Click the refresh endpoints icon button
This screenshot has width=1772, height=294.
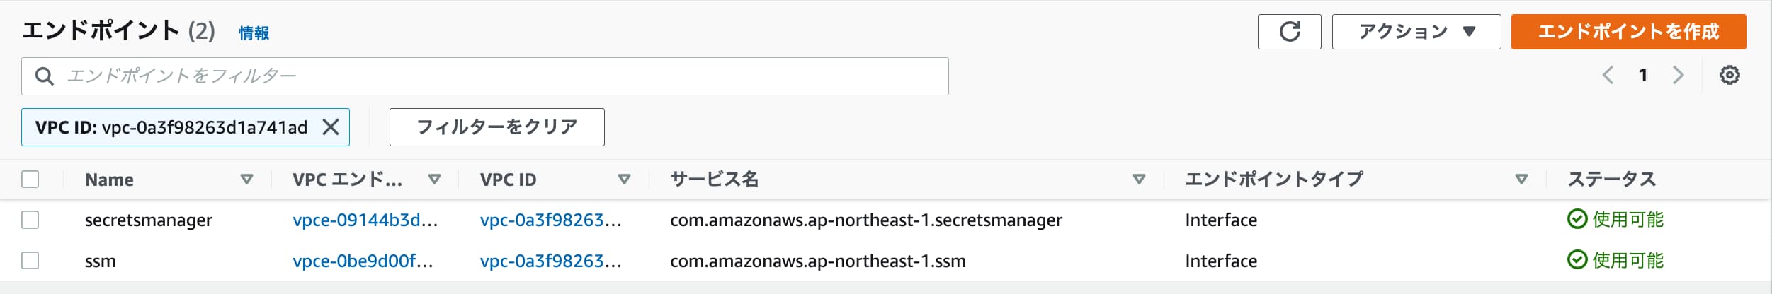point(1289,32)
